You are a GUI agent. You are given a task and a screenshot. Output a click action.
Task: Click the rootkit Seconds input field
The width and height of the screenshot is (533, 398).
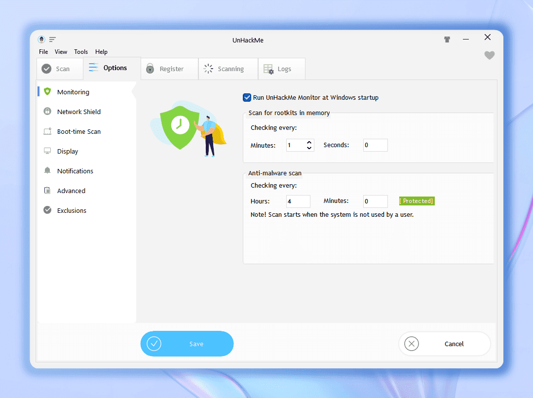[x=375, y=145]
